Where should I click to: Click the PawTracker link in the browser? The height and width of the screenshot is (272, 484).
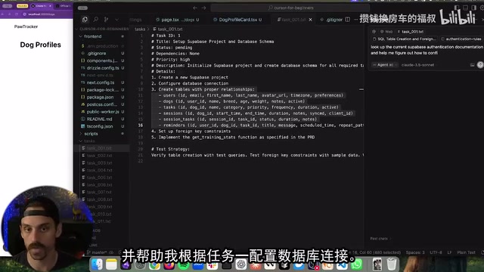point(26,26)
